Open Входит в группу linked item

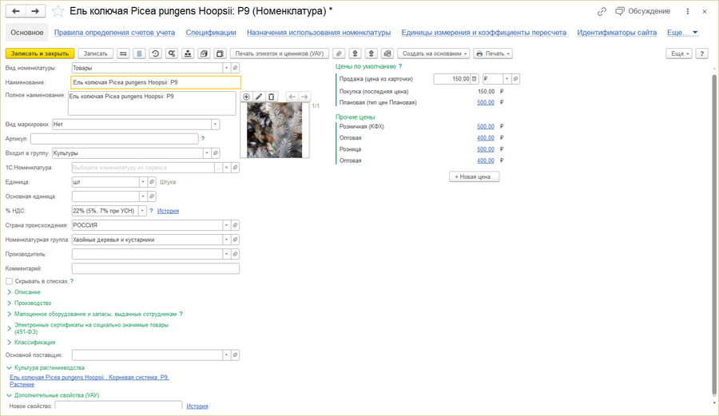215,153
